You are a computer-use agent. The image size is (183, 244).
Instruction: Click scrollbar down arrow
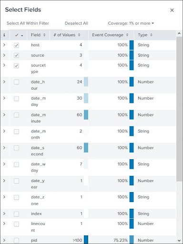tap(179, 241)
